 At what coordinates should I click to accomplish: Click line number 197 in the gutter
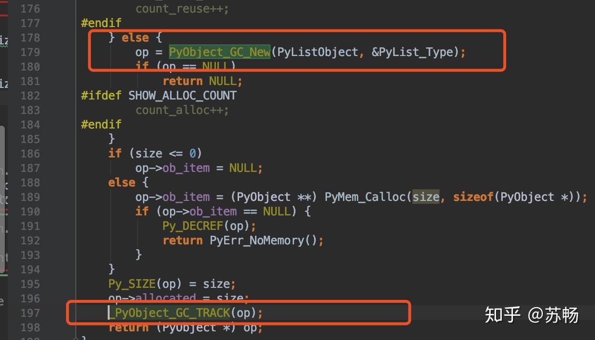click(x=29, y=312)
